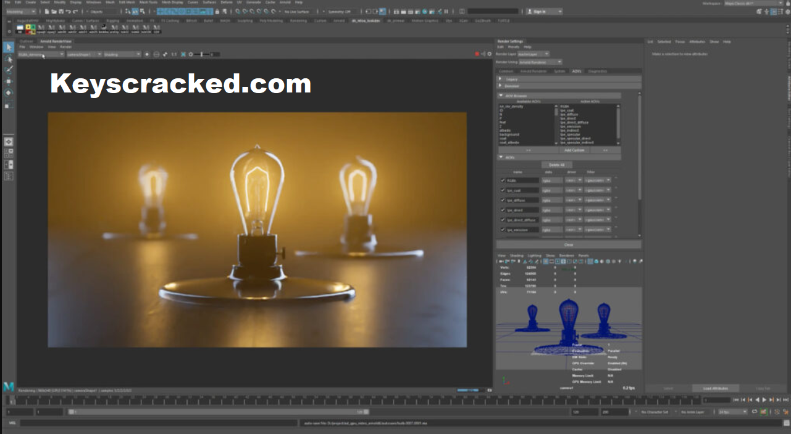Open the File menu in the main menu bar
The height and width of the screenshot is (434, 791).
[x=7, y=2]
